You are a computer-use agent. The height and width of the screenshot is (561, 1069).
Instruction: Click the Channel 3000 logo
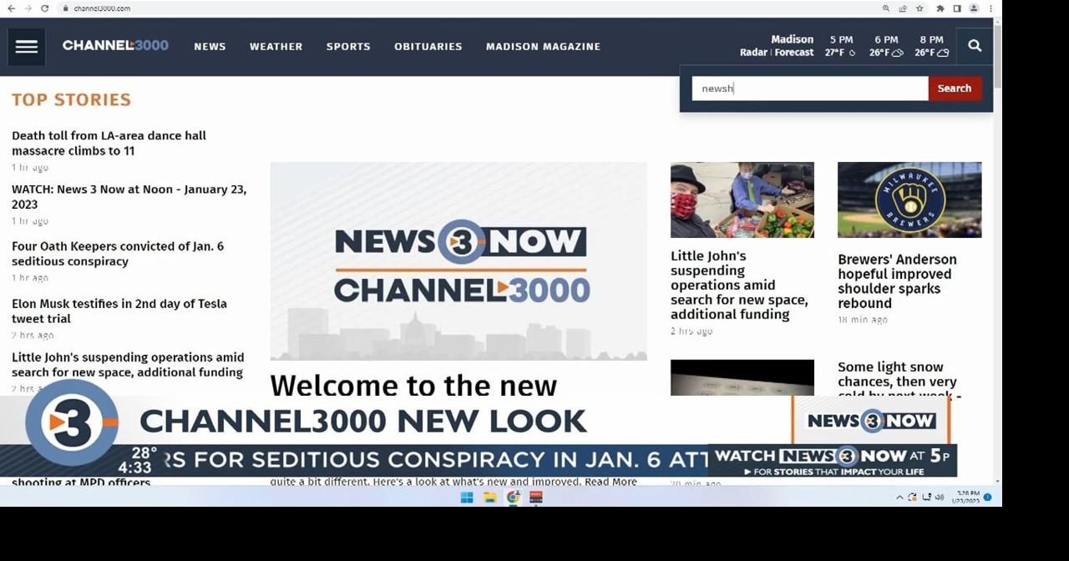(x=115, y=46)
